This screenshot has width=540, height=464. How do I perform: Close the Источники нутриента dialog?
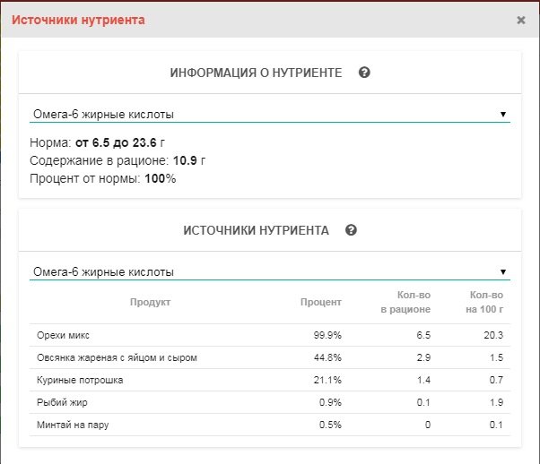tap(521, 20)
